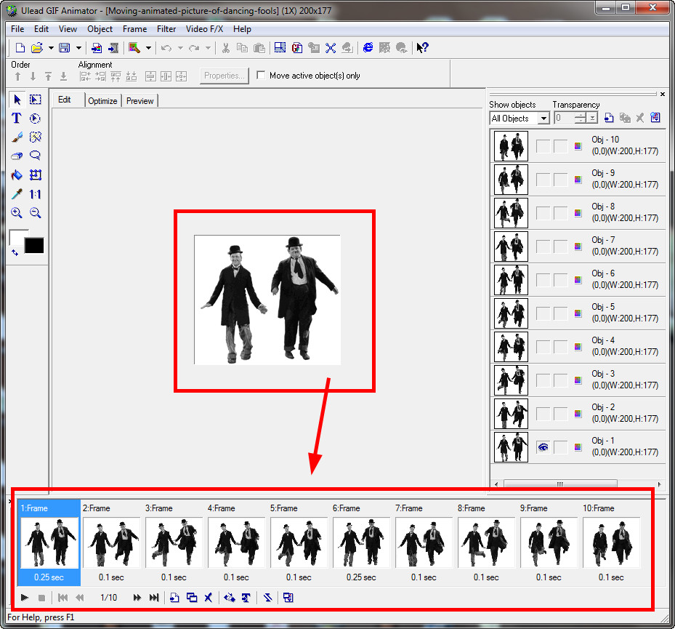Viewport: 675px width, 629px height.
Task: Click the Zoom Out magnifier tool
Action: pos(36,213)
